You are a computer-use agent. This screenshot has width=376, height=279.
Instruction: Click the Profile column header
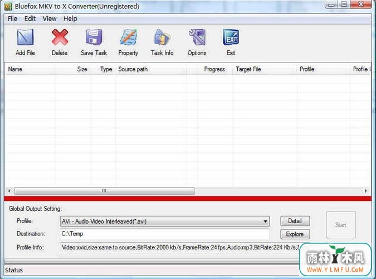coord(324,69)
